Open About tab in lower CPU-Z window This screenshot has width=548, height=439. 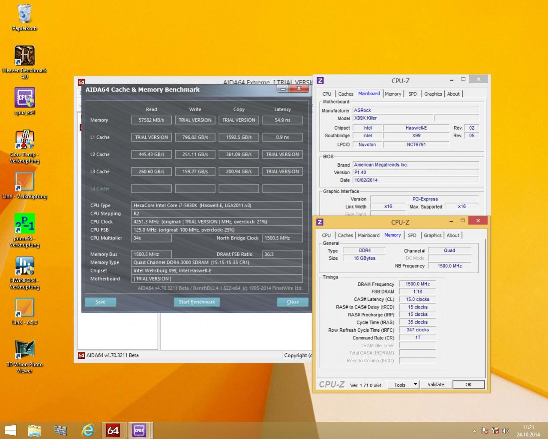pos(453,235)
